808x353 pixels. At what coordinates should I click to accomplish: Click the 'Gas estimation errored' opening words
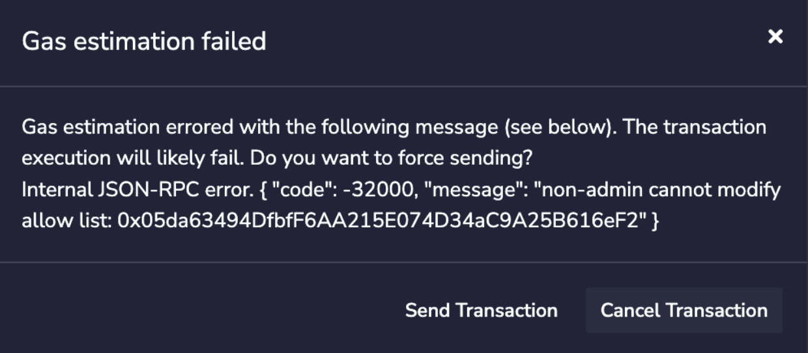(127, 126)
